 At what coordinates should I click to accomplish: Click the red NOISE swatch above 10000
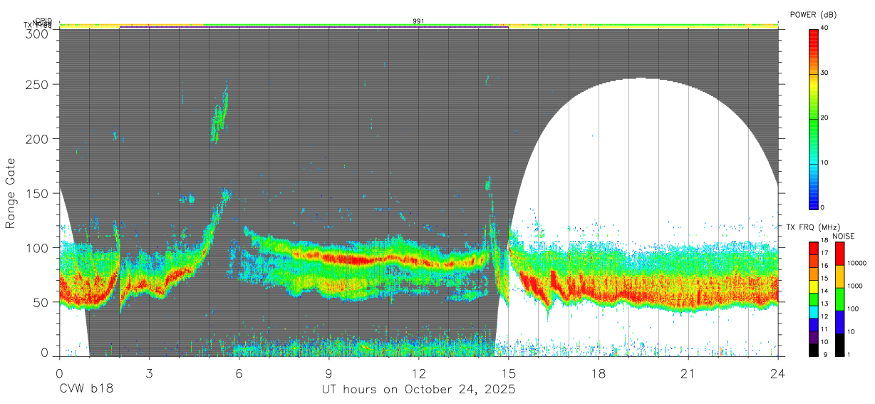point(839,254)
